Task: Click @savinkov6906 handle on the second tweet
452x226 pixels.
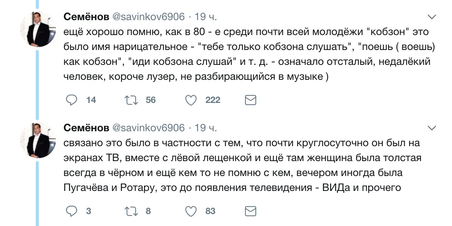Action: point(148,128)
